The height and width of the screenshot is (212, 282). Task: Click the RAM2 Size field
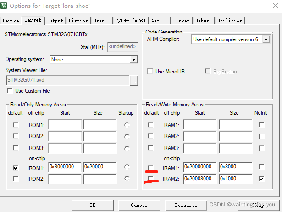(235, 136)
